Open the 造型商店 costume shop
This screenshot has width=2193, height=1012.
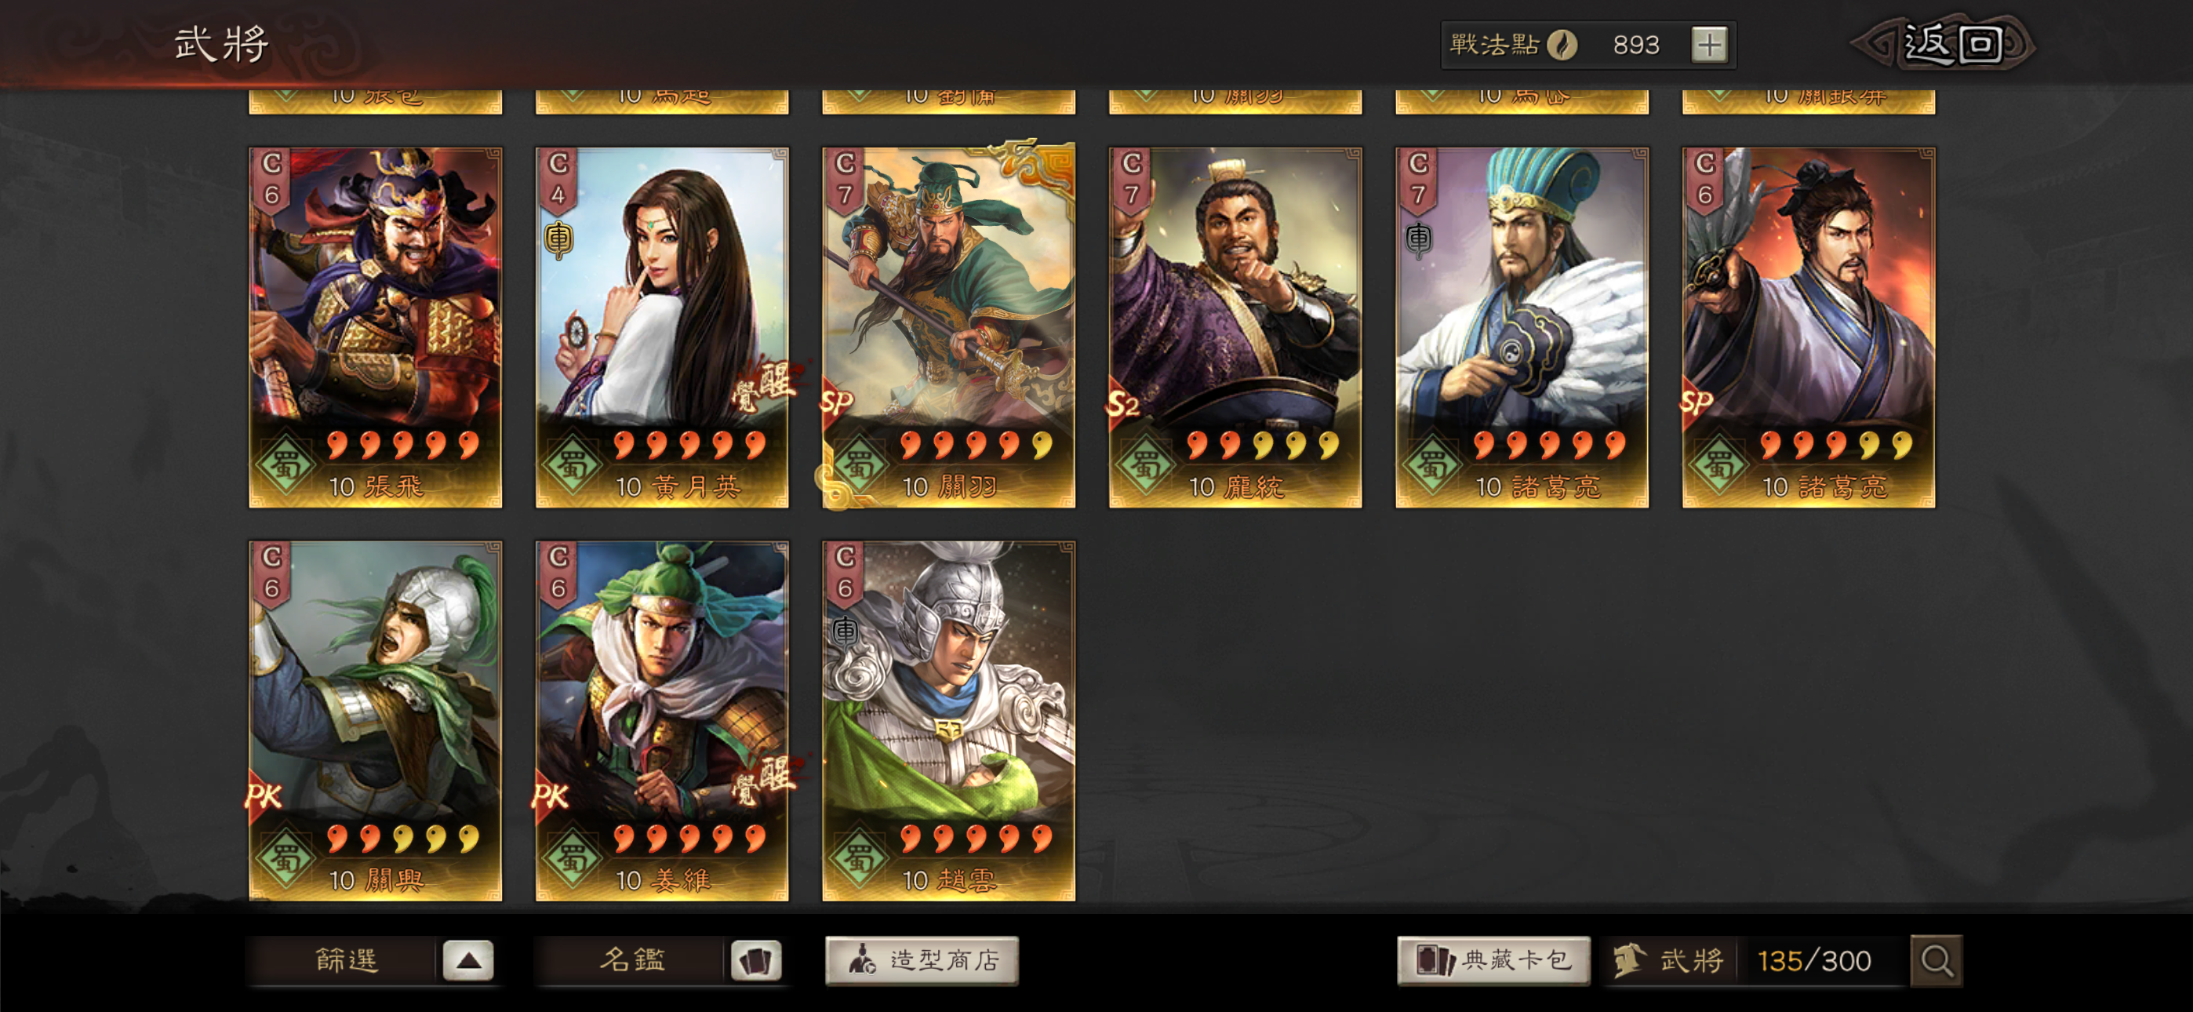pos(922,961)
